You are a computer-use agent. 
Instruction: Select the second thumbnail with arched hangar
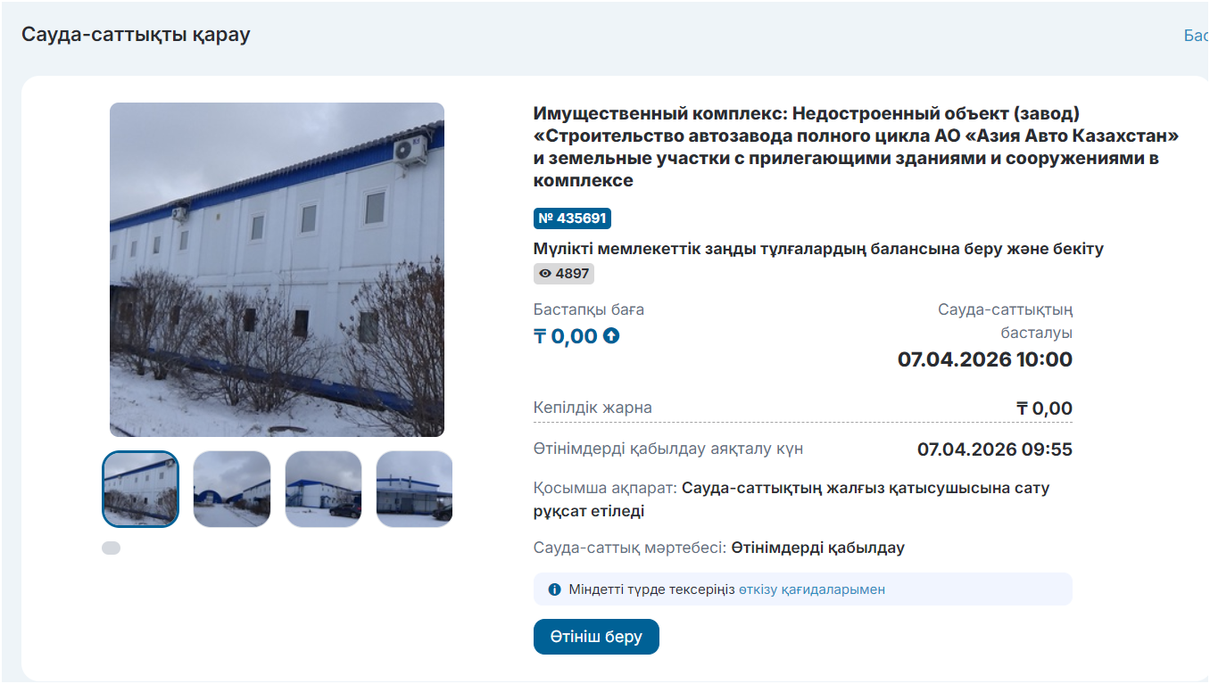click(x=232, y=489)
